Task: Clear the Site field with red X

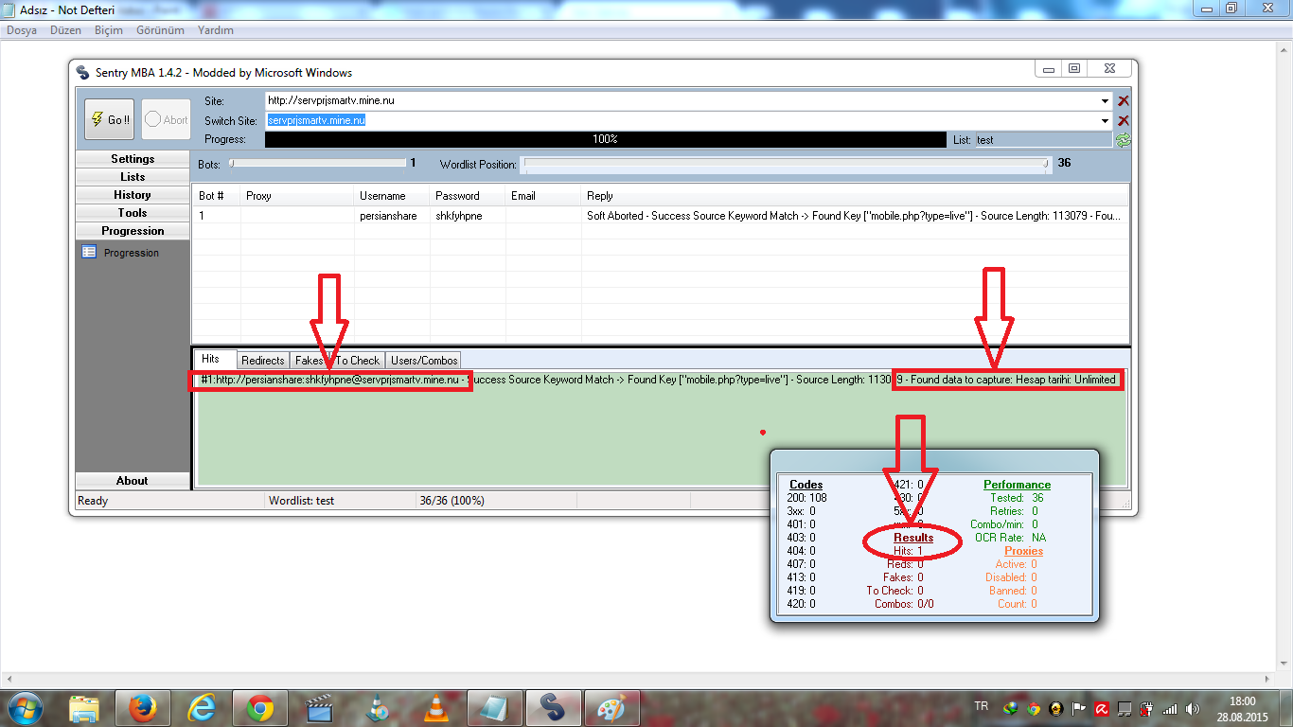Action: [1124, 101]
